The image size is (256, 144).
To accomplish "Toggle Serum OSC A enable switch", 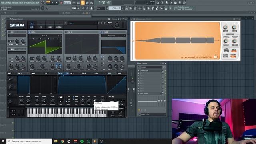I will [30, 32].
